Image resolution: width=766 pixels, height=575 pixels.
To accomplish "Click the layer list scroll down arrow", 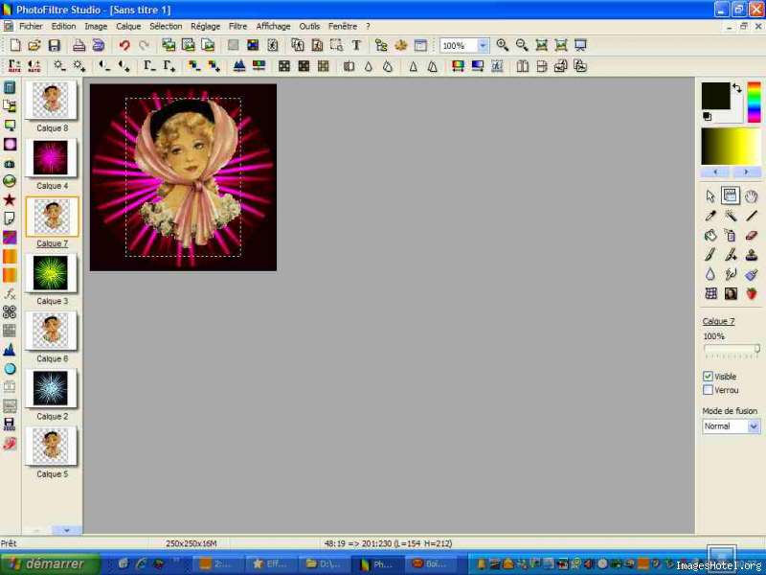I will [66, 530].
